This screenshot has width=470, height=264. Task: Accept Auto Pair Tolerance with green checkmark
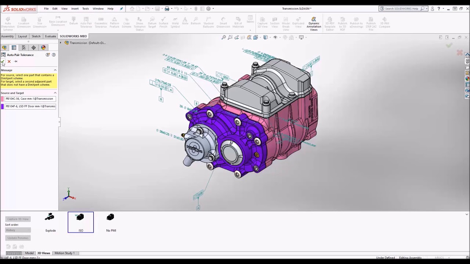tap(3, 61)
